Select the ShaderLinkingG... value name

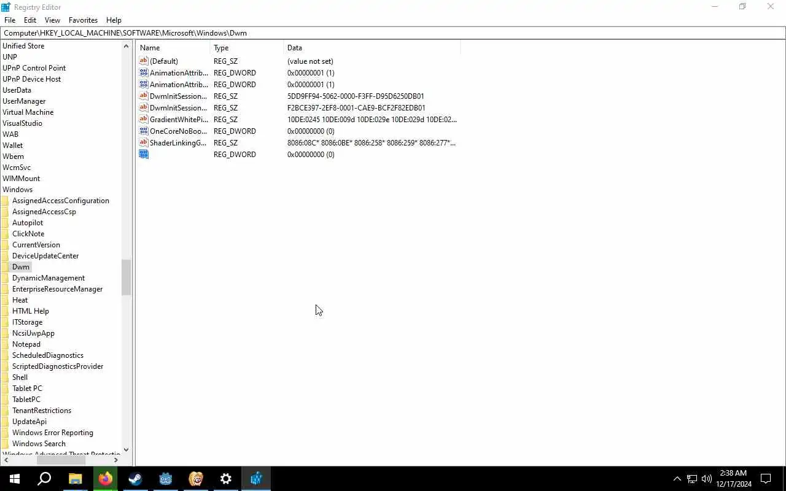coord(178,142)
